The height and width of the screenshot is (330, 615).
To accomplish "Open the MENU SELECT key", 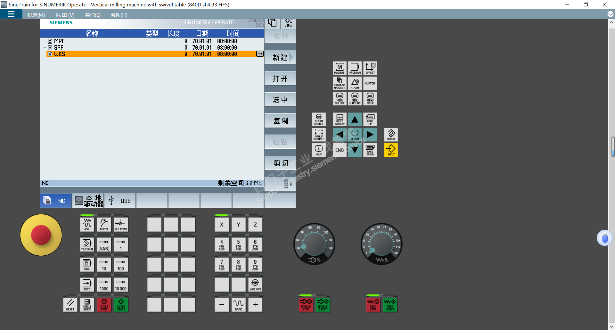I will [x=340, y=99].
